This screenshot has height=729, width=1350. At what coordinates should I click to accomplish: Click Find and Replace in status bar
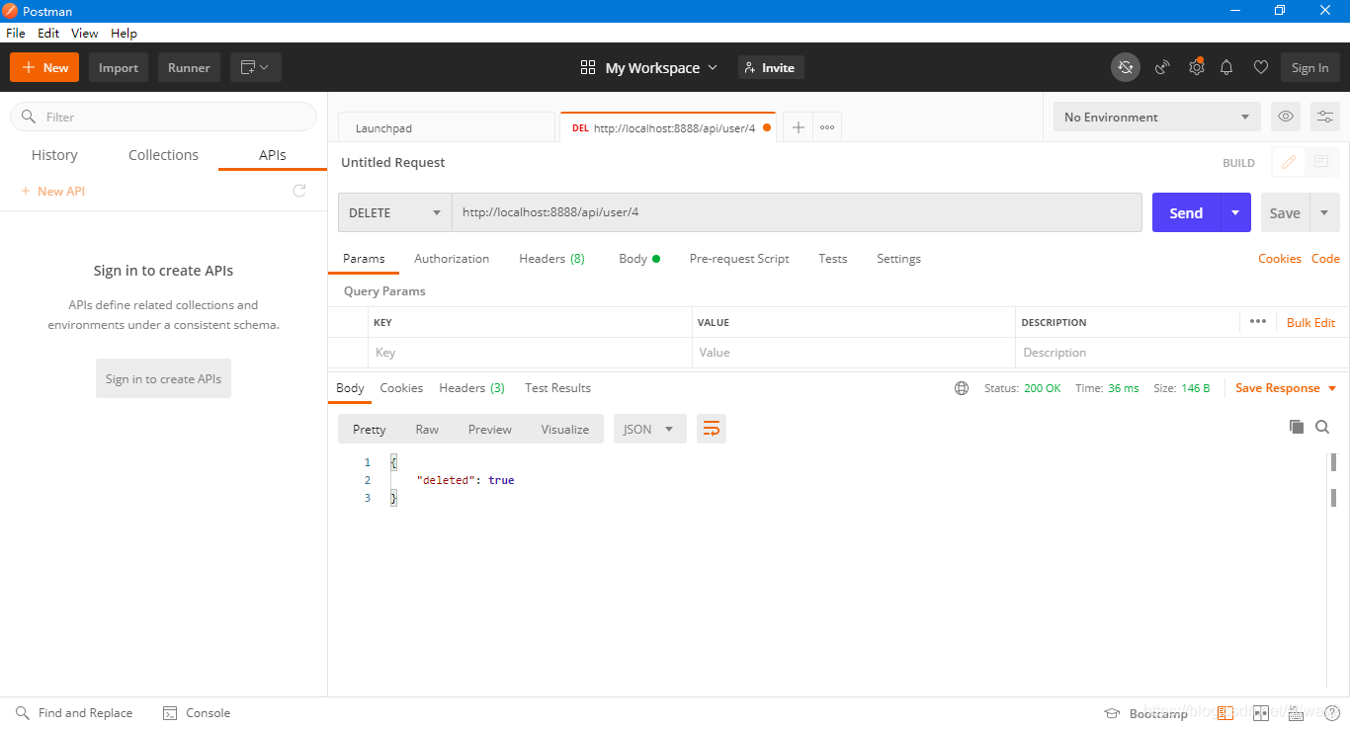point(74,713)
